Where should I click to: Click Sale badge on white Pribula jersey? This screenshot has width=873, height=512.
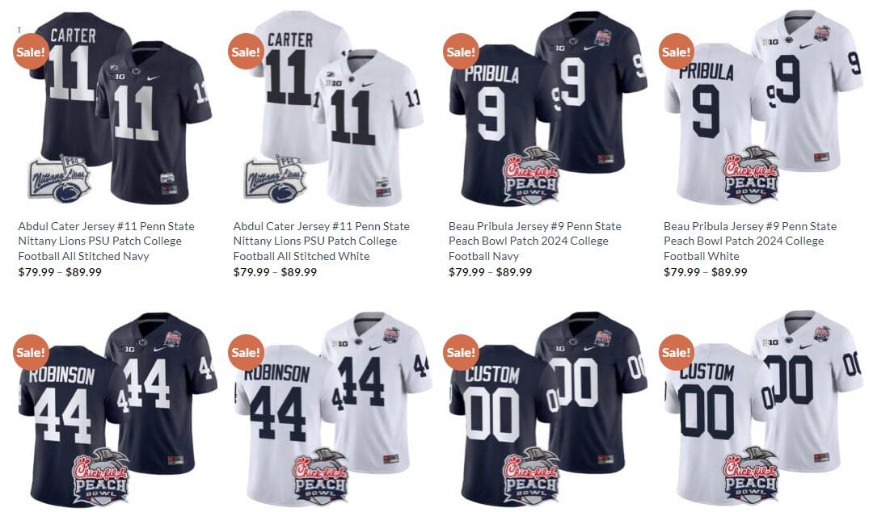point(676,51)
